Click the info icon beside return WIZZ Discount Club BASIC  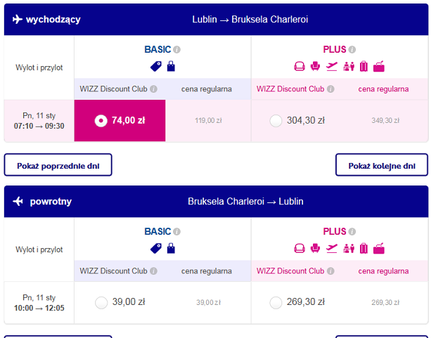pyautogui.click(x=153, y=271)
